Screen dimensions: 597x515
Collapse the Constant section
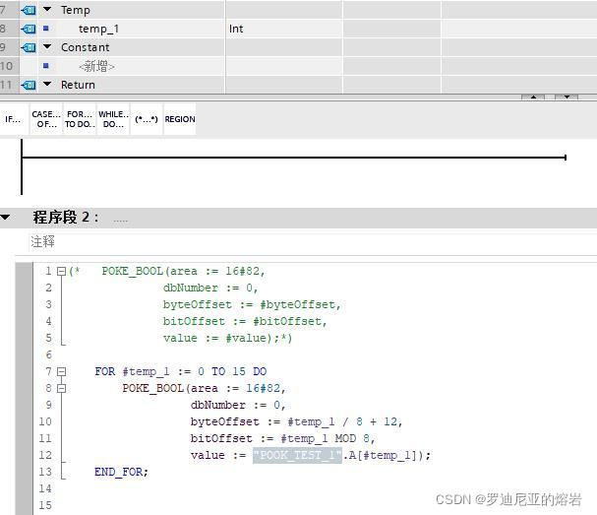(x=47, y=46)
